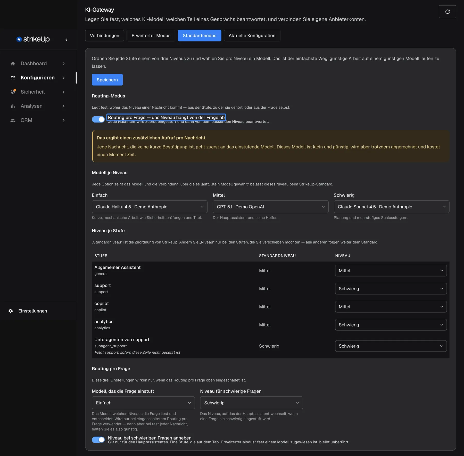Click the CRM people icon
This screenshot has height=456, width=464.
point(13,120)
